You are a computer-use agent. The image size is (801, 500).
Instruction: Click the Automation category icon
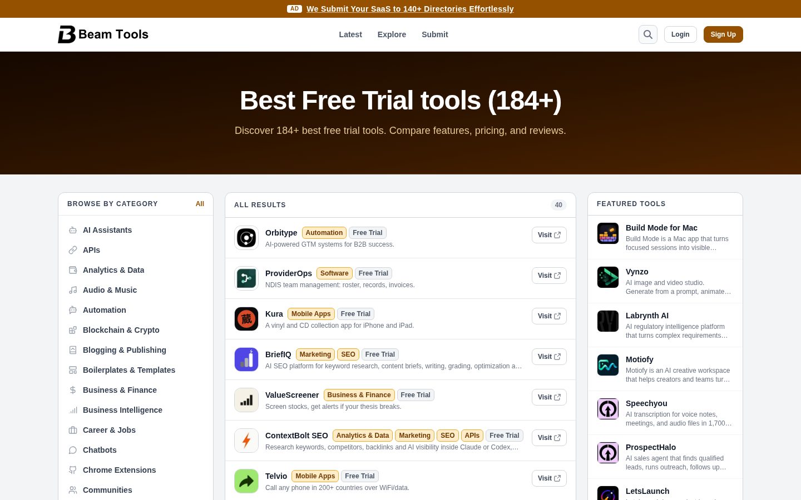pos(73,310)
